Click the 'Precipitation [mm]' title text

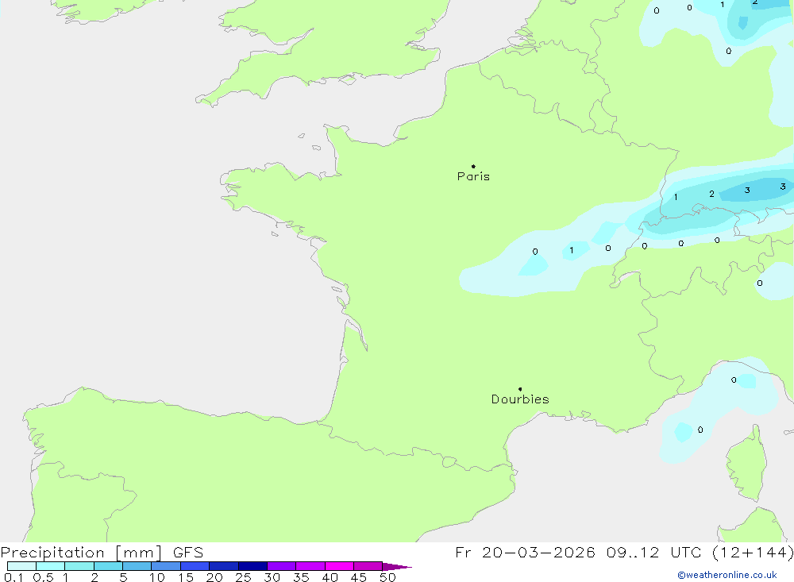(x=82, y=553)
